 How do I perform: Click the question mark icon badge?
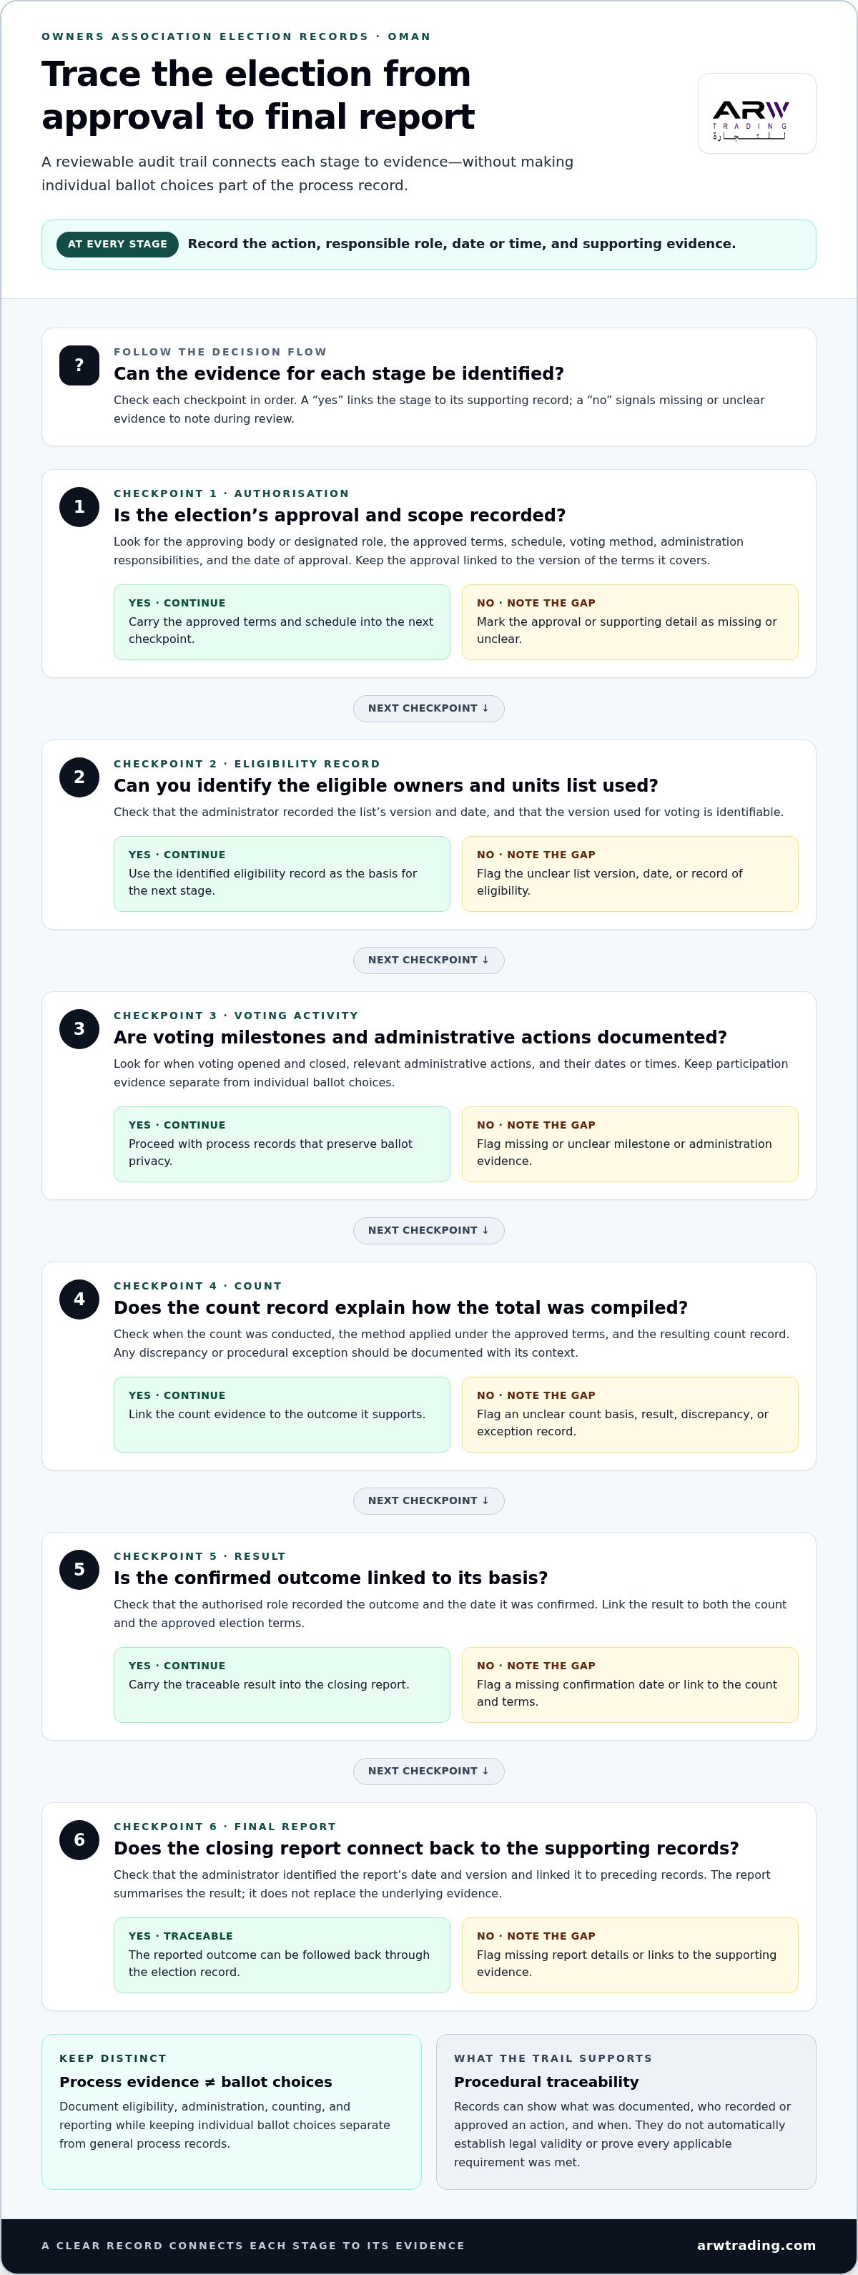[79, 365]
